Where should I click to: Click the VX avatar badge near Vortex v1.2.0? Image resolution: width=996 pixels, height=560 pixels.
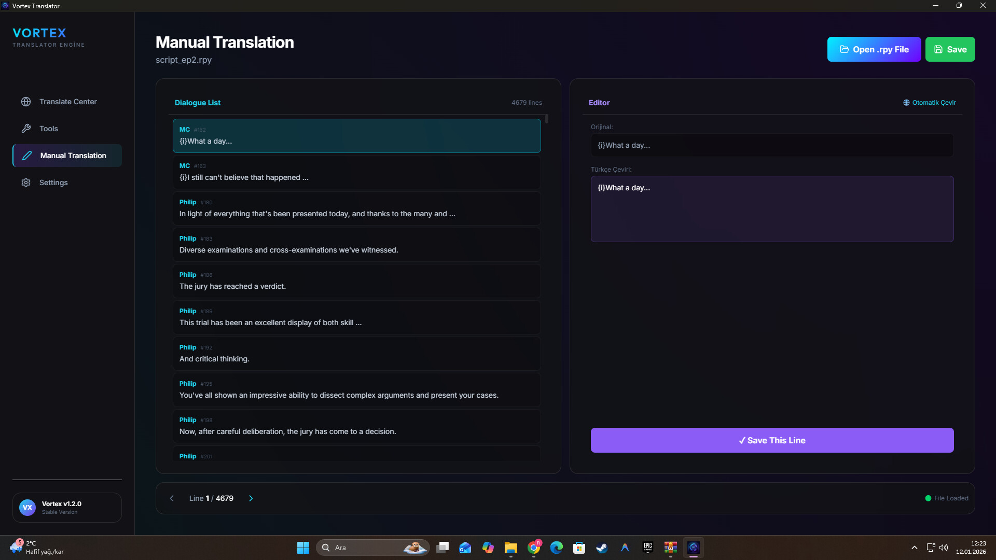(27, 507)
